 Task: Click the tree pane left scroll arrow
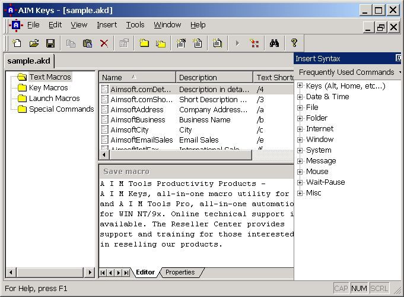[x=11, y=272]
